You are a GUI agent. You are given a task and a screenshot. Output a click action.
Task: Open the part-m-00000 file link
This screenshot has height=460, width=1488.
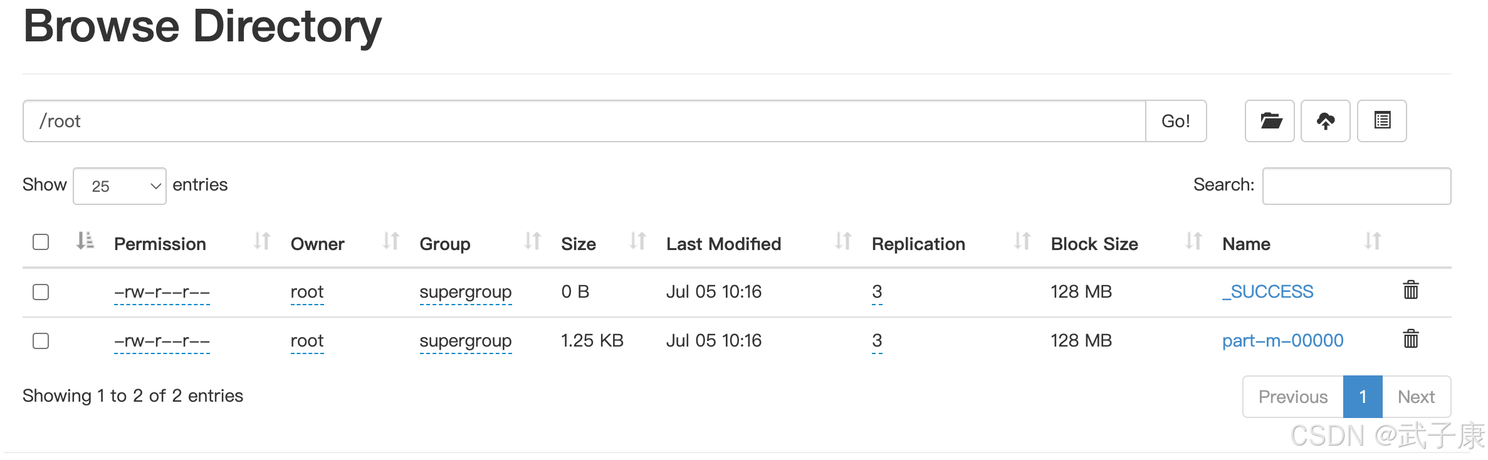(x=1282, y=341)
